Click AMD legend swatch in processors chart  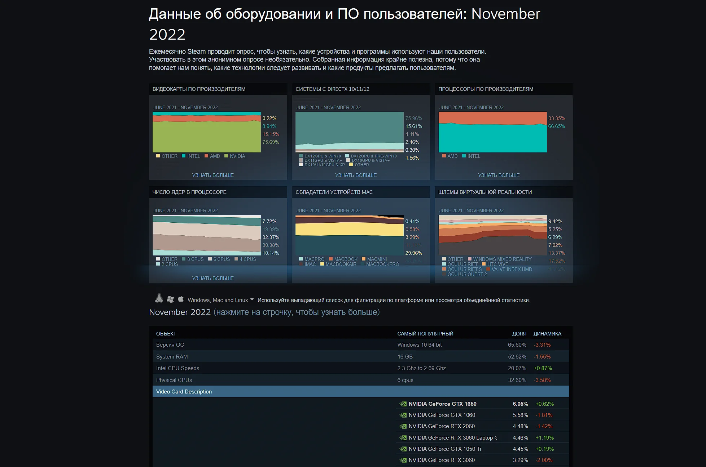pos(444,156)
